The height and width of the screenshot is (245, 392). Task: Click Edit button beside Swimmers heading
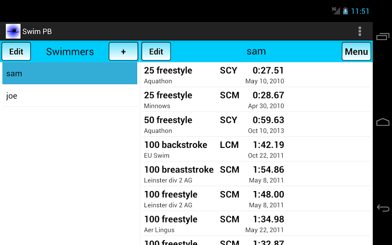(16, 51)
